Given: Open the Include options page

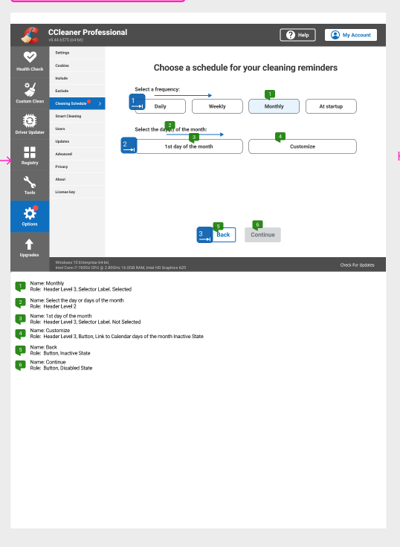Looking at the screenshot, I should (x=77, y=78).
